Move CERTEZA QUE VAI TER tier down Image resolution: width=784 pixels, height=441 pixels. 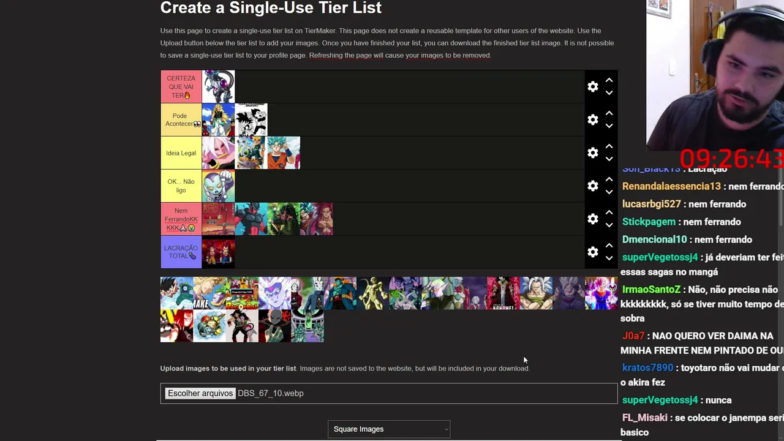[x=609, y=93]
